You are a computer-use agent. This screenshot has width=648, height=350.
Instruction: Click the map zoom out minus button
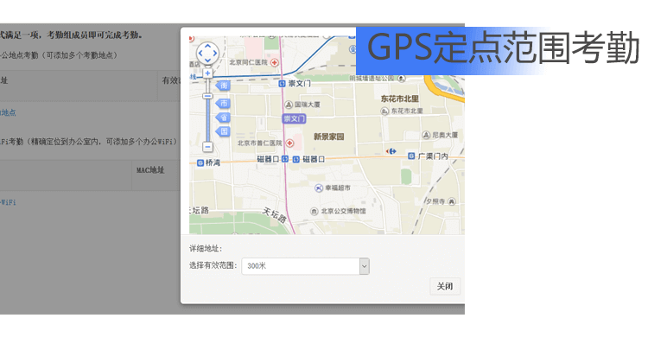[x=207, y=148]
